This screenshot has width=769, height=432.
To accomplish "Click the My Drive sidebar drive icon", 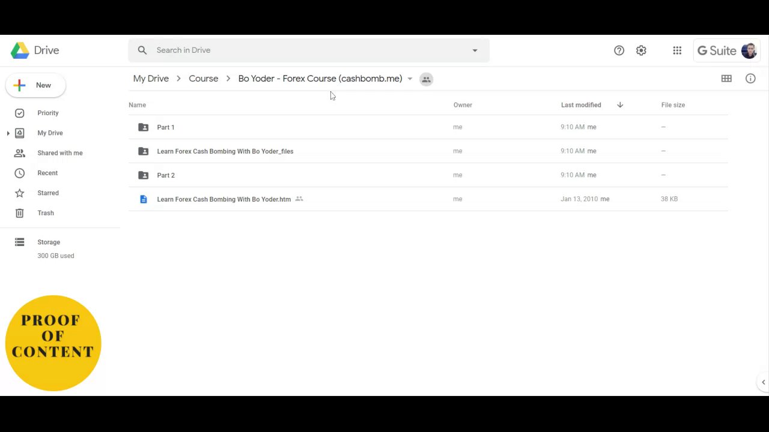I will tap(19, 133).
